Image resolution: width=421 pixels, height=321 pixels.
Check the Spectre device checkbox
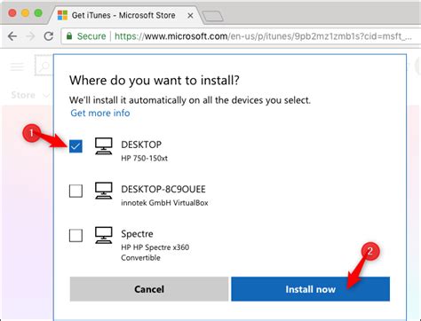[x=75, y=235]
